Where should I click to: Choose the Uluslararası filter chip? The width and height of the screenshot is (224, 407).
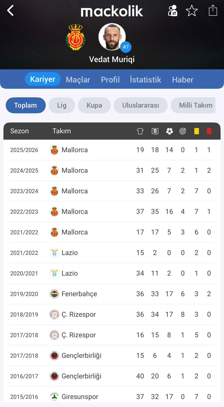coord(140,105)
